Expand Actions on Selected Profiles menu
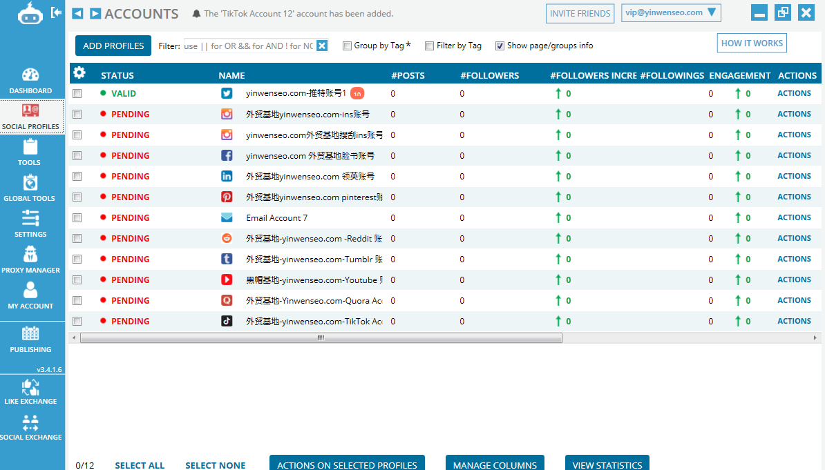The width and height of the screenshot is (825, 470). (347, 464)
